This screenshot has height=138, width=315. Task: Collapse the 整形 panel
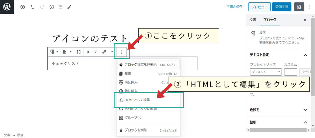[278, 122]
